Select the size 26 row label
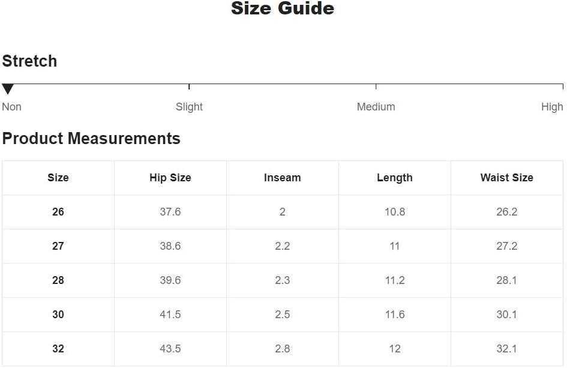Screen dimensions: 567x368 coord(58,212)
